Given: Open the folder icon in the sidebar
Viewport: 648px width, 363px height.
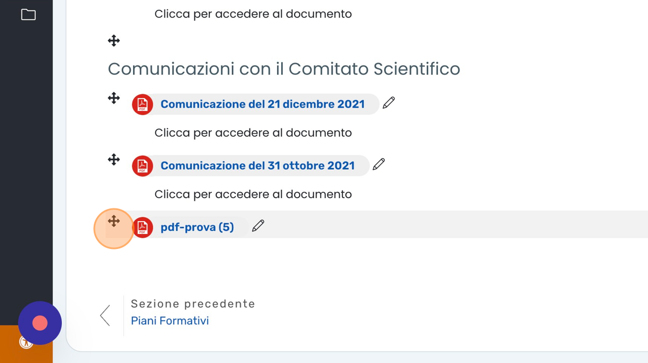Looking at the screenshot, I should tap(28, 14).
